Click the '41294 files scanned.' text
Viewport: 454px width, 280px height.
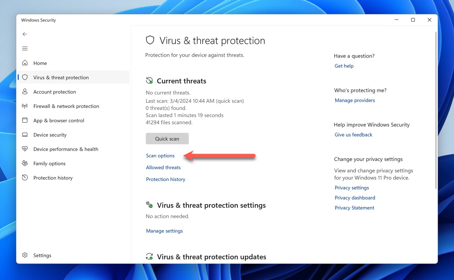pos(169,123)
